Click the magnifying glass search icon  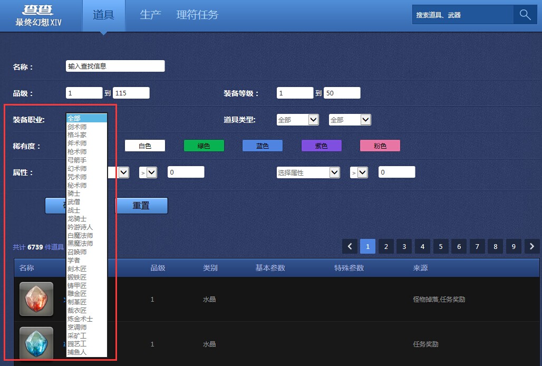525,15
